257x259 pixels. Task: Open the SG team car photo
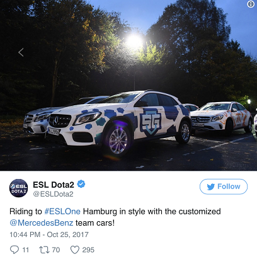[x=128, y=85]
